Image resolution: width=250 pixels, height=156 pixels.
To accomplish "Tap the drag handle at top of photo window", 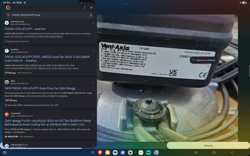I will (125, 4).
